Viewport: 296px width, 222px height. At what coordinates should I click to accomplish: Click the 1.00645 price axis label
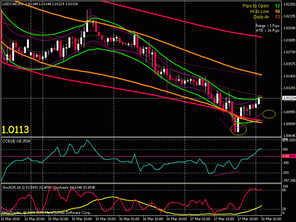pyautogui.click(x=289, y=136)
